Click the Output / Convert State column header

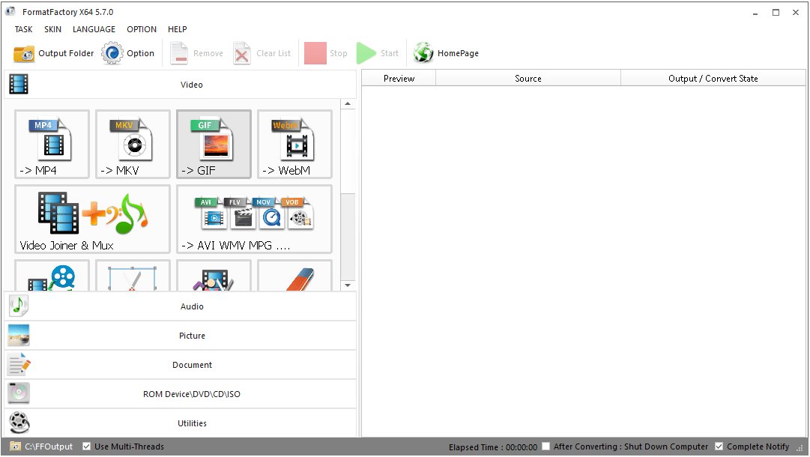[x=713, y=79]
